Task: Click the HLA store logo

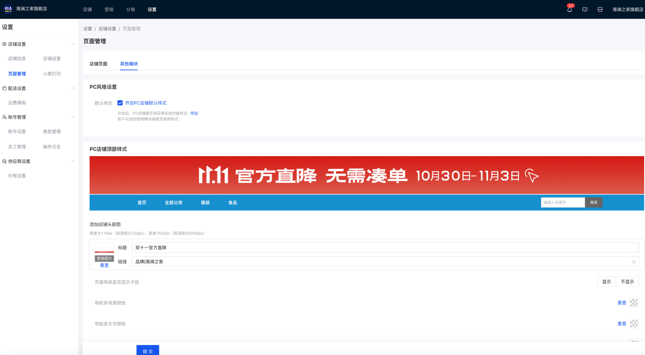Action: coord(8,9)
